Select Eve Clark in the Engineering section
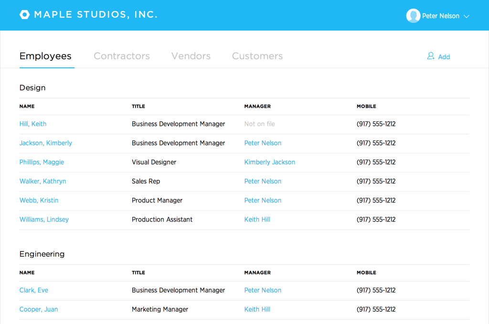This screenshot has width=489, height=324. click(33, 290)
